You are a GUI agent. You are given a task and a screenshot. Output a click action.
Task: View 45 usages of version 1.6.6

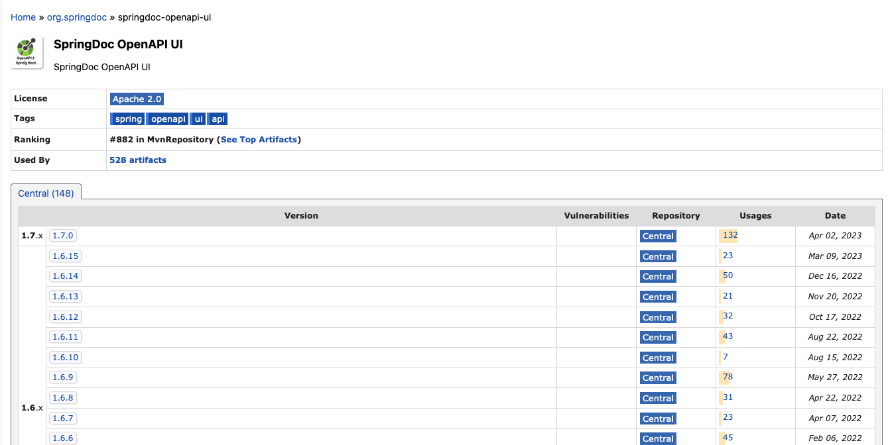(728, 437)
